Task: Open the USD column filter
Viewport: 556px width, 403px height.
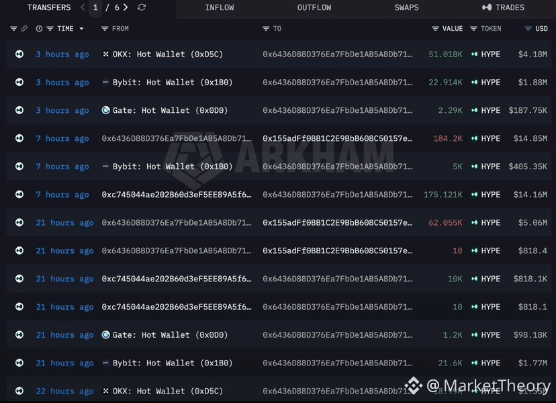Action: coord(528,29)
